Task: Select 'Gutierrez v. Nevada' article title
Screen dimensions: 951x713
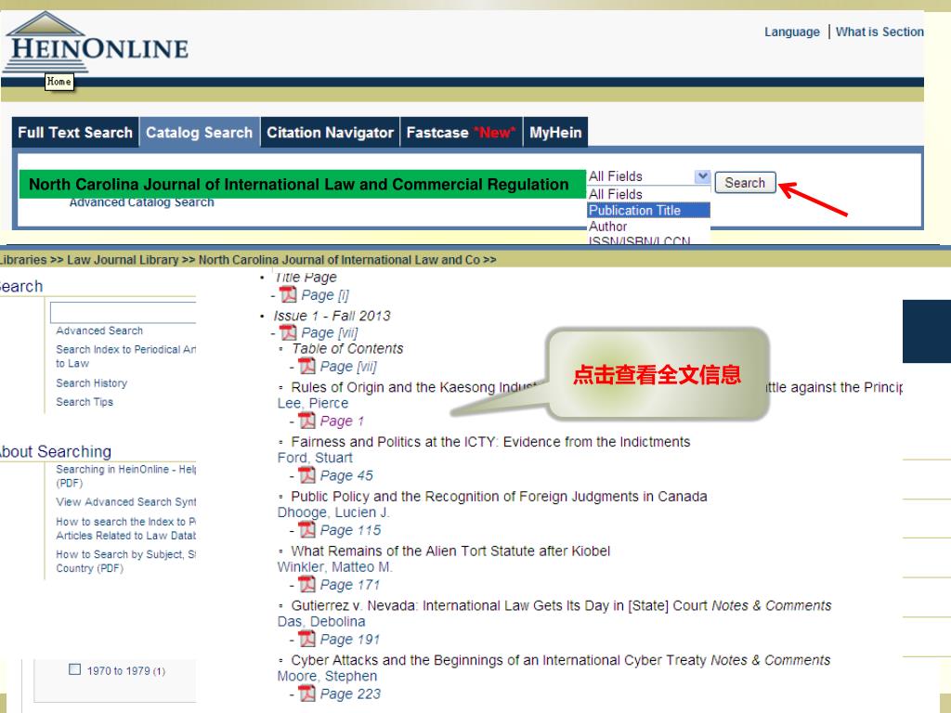Action: [x=499, y=605]
